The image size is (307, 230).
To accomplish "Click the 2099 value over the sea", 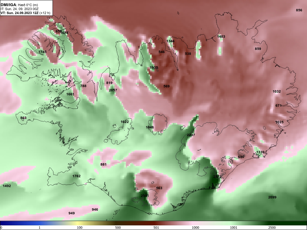I will click(272, 197).
